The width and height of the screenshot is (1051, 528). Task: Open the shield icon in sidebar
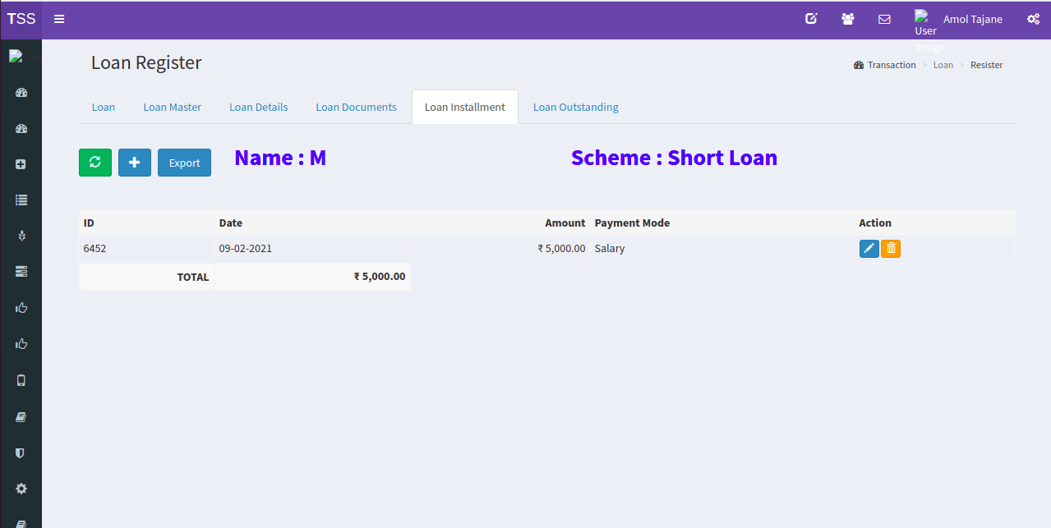pyautogui.click(x=21, y=452)
